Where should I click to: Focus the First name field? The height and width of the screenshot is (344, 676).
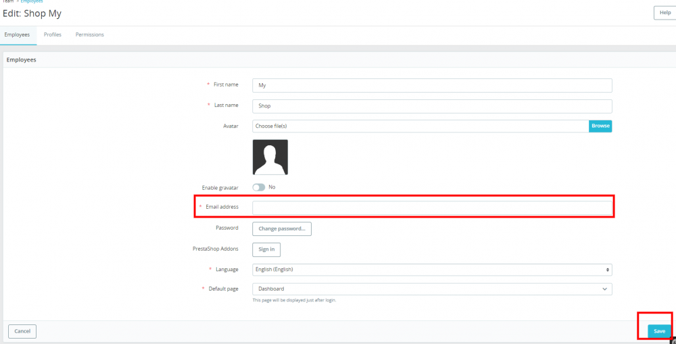pyautogui.click(x=432, y=85)
